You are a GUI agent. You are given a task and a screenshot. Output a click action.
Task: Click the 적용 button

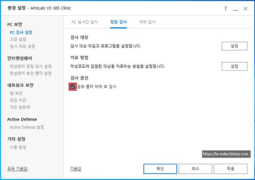click(x=231, y=169)
